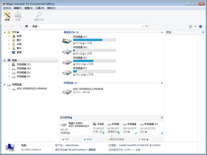Collapse the 电脑 tree node

coord(4,60)
